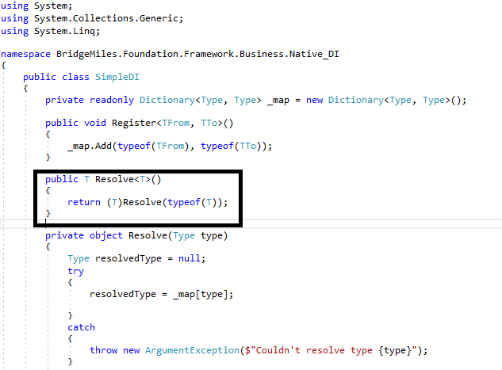Click the 'SimpleDI' class name
Image resolution: width=502 pixels, height=370 pixels.
click(x=117, y=77)
